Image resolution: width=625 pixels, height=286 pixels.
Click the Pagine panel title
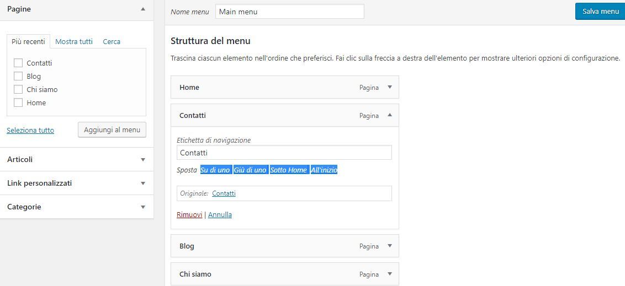click(x=19, y=9)
